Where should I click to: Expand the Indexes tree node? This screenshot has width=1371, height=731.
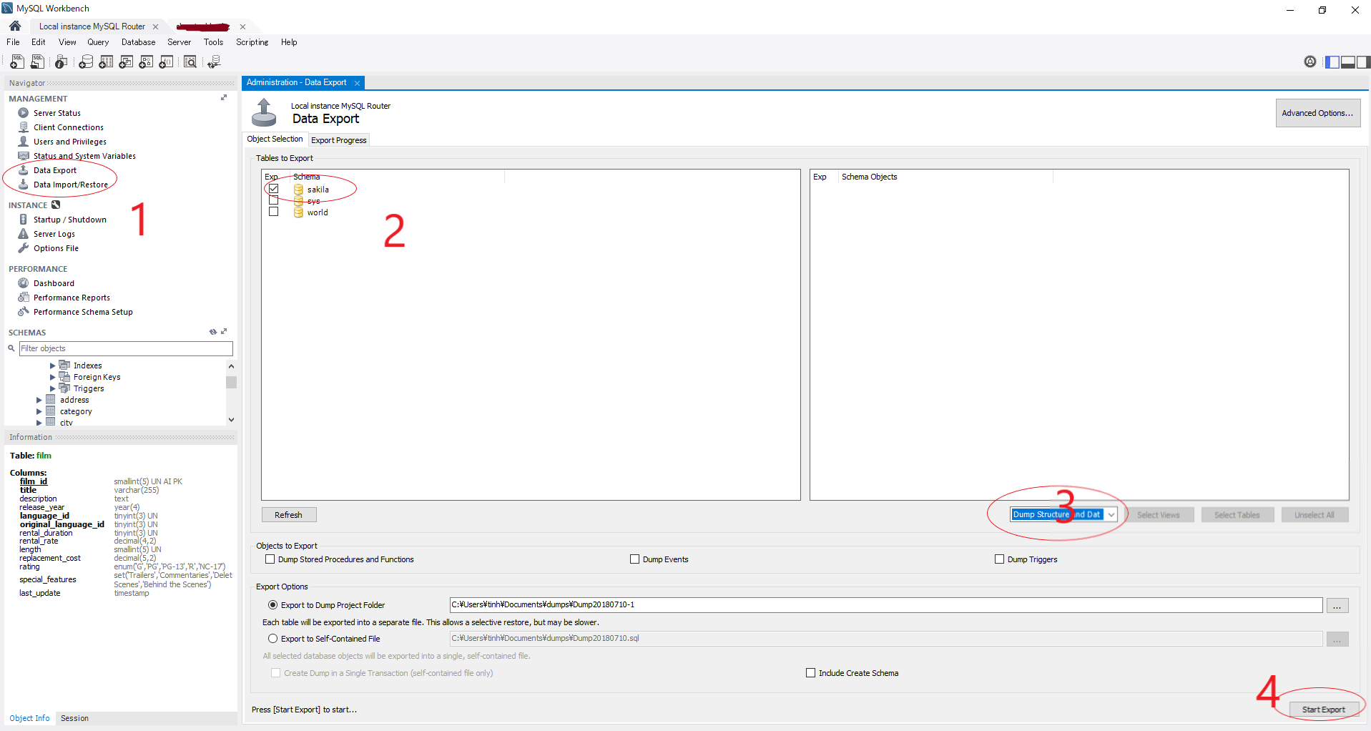tap(52, 365)
